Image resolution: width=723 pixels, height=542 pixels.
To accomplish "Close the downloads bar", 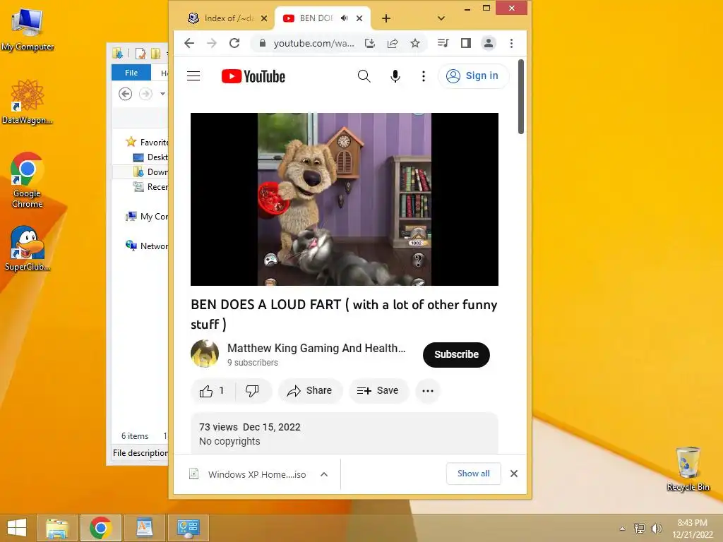I will (514, 474).
